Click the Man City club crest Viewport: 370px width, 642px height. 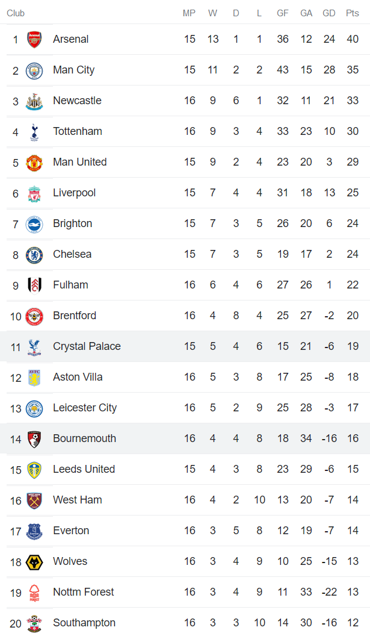click(34, 70)
